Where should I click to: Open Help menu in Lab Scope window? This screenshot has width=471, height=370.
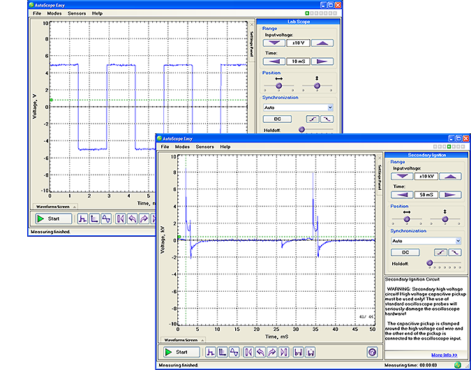click(97, 13)
